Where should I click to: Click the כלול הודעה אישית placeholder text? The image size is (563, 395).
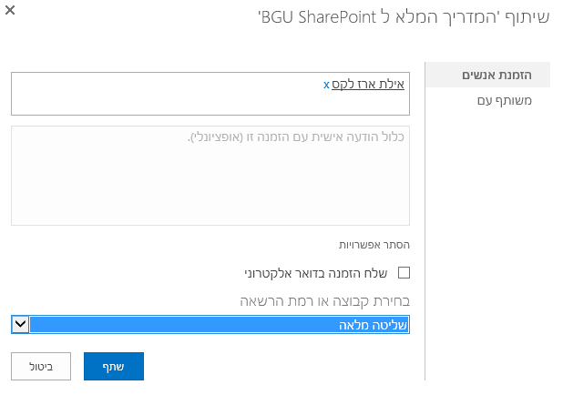pos(296,137)
